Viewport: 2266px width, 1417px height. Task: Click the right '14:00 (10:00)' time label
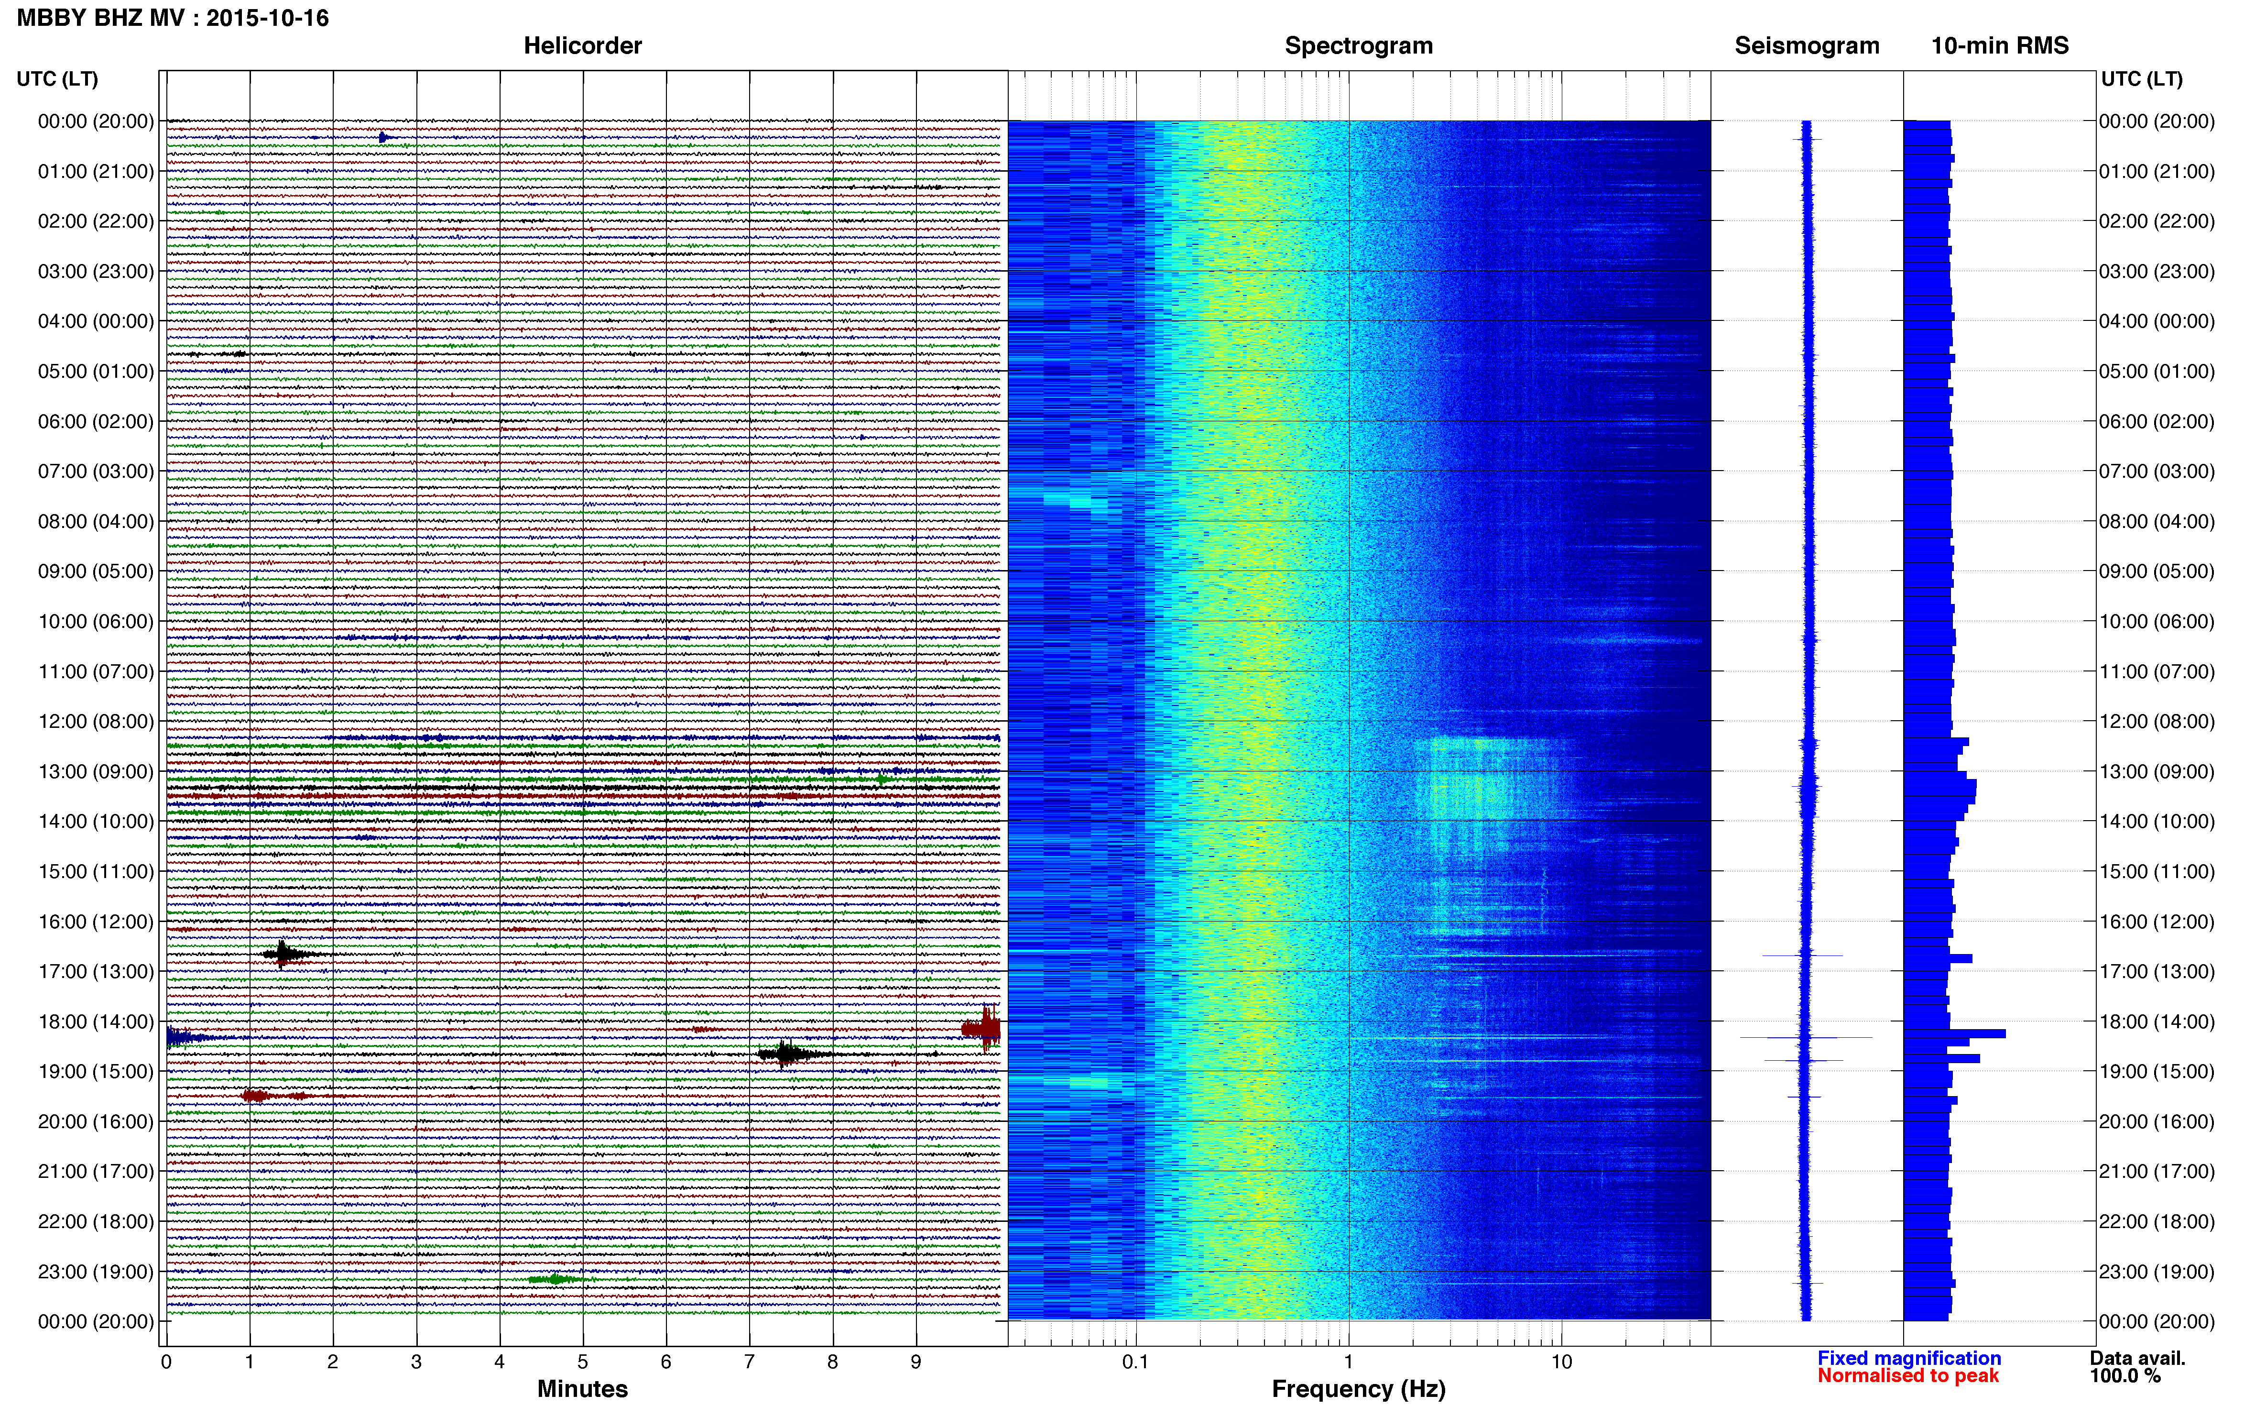point(2157,822)
